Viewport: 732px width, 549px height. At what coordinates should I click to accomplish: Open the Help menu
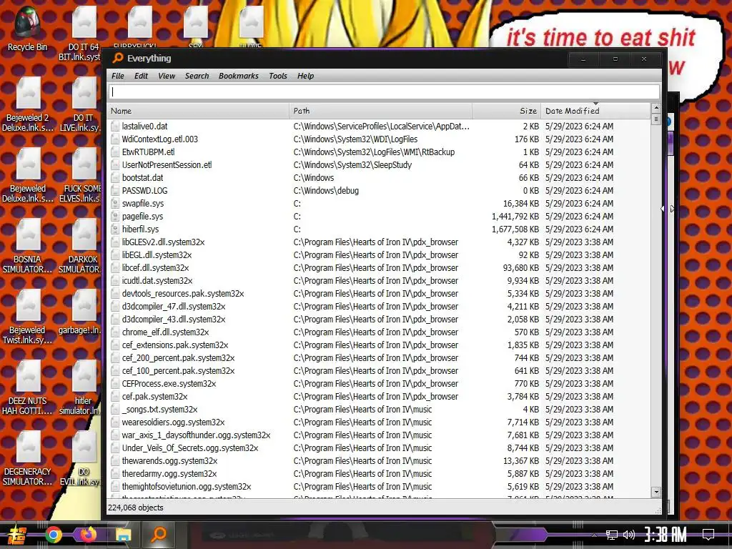(305, 76)
